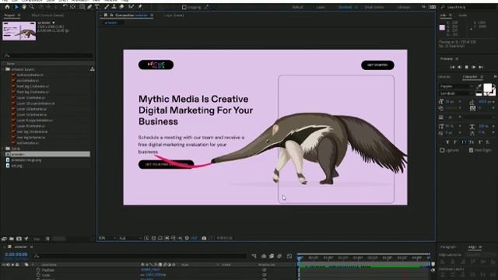Click new composition icon in Project panel

(19, 239)
